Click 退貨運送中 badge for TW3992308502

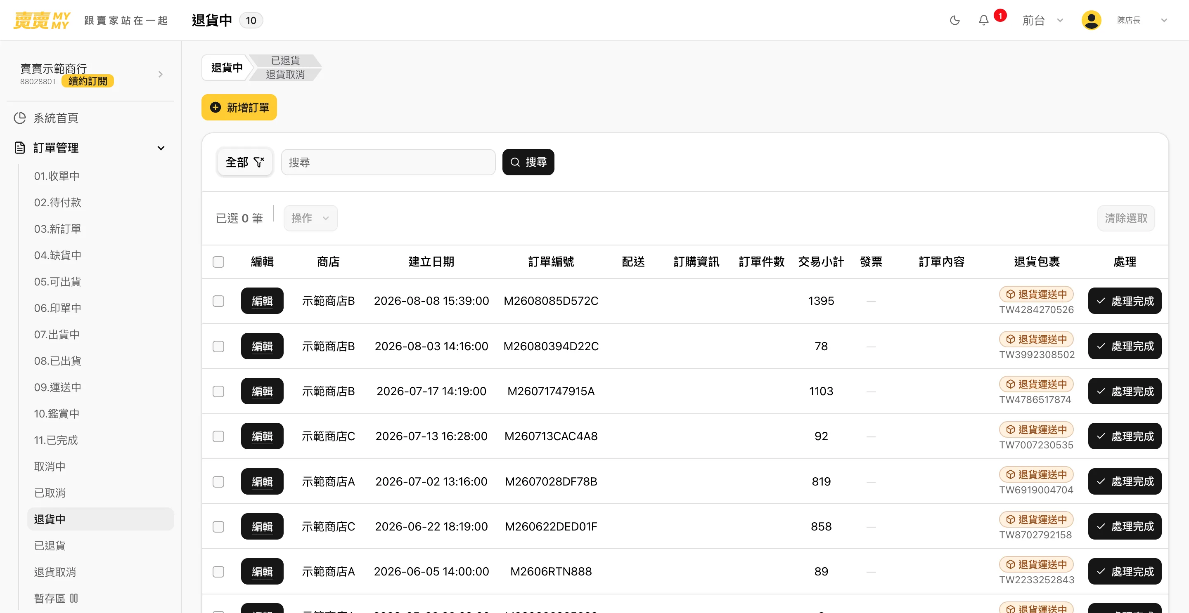1036,339
